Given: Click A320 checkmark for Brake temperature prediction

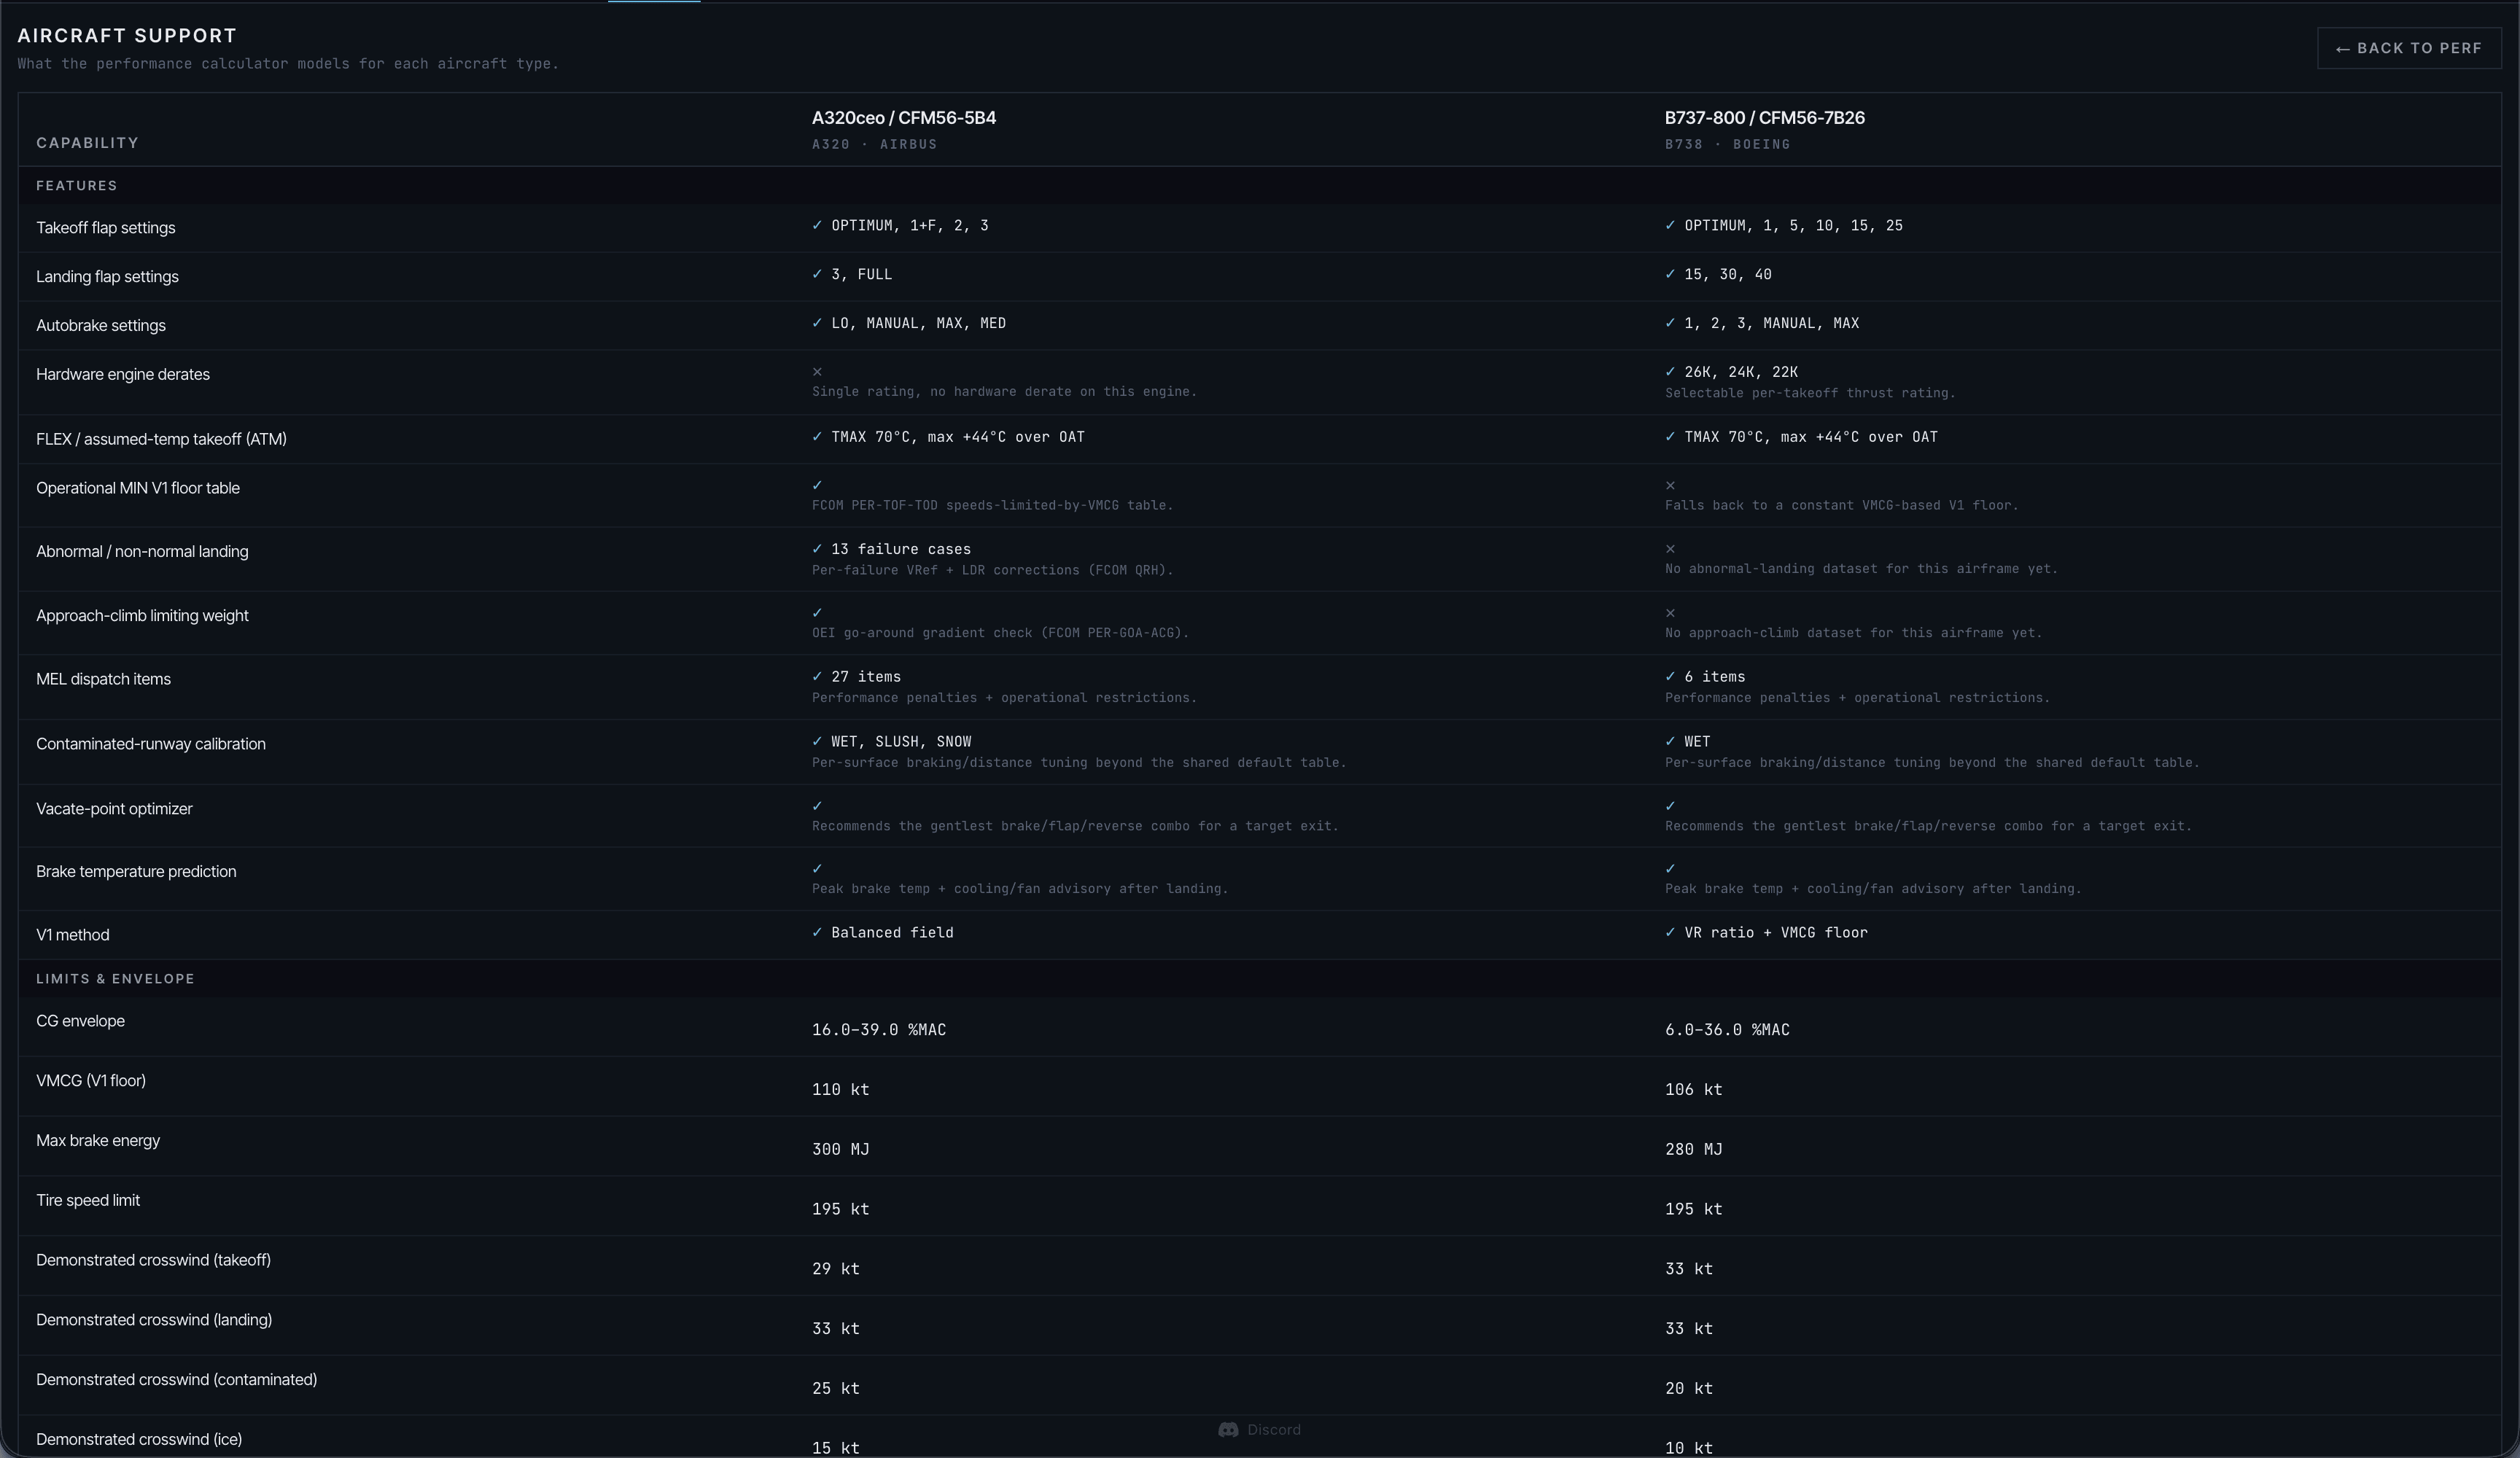Looking at the screenshot, I should pyautogui.click(x=817, y=869).
